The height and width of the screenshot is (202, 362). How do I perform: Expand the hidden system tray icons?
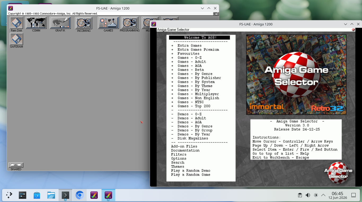[323, 195]
